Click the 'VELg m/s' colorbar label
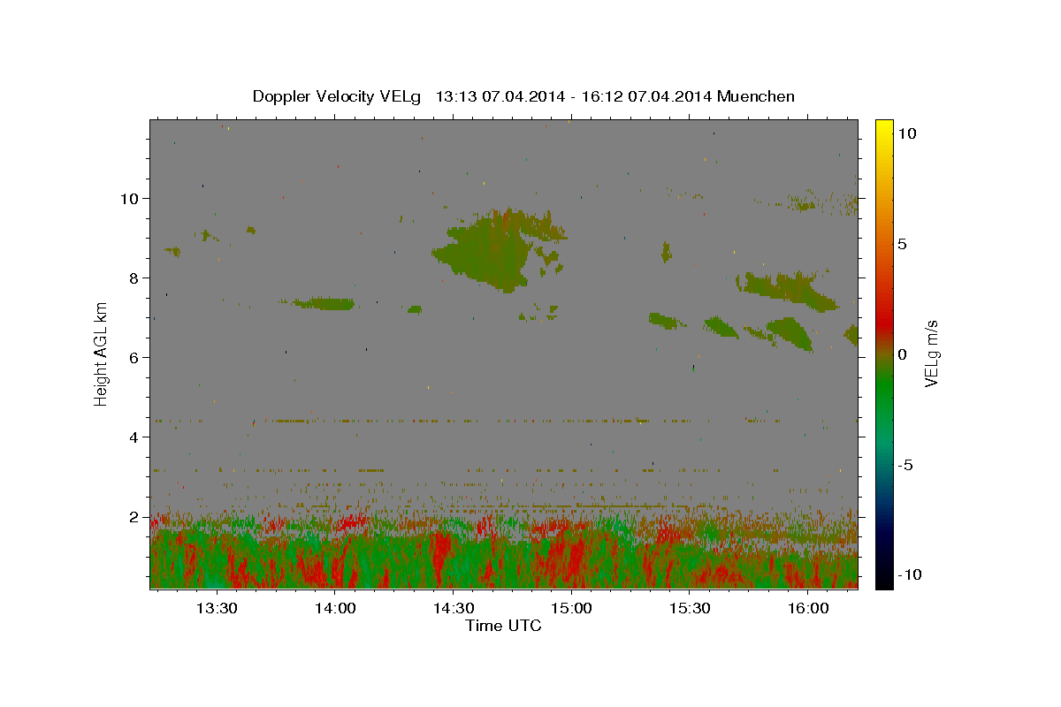The height and width of the screenshot is (707, 1061). tap(931, 353)
